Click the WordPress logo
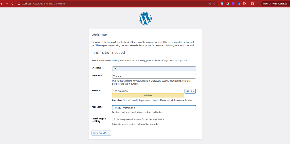 tap(145, 19)
